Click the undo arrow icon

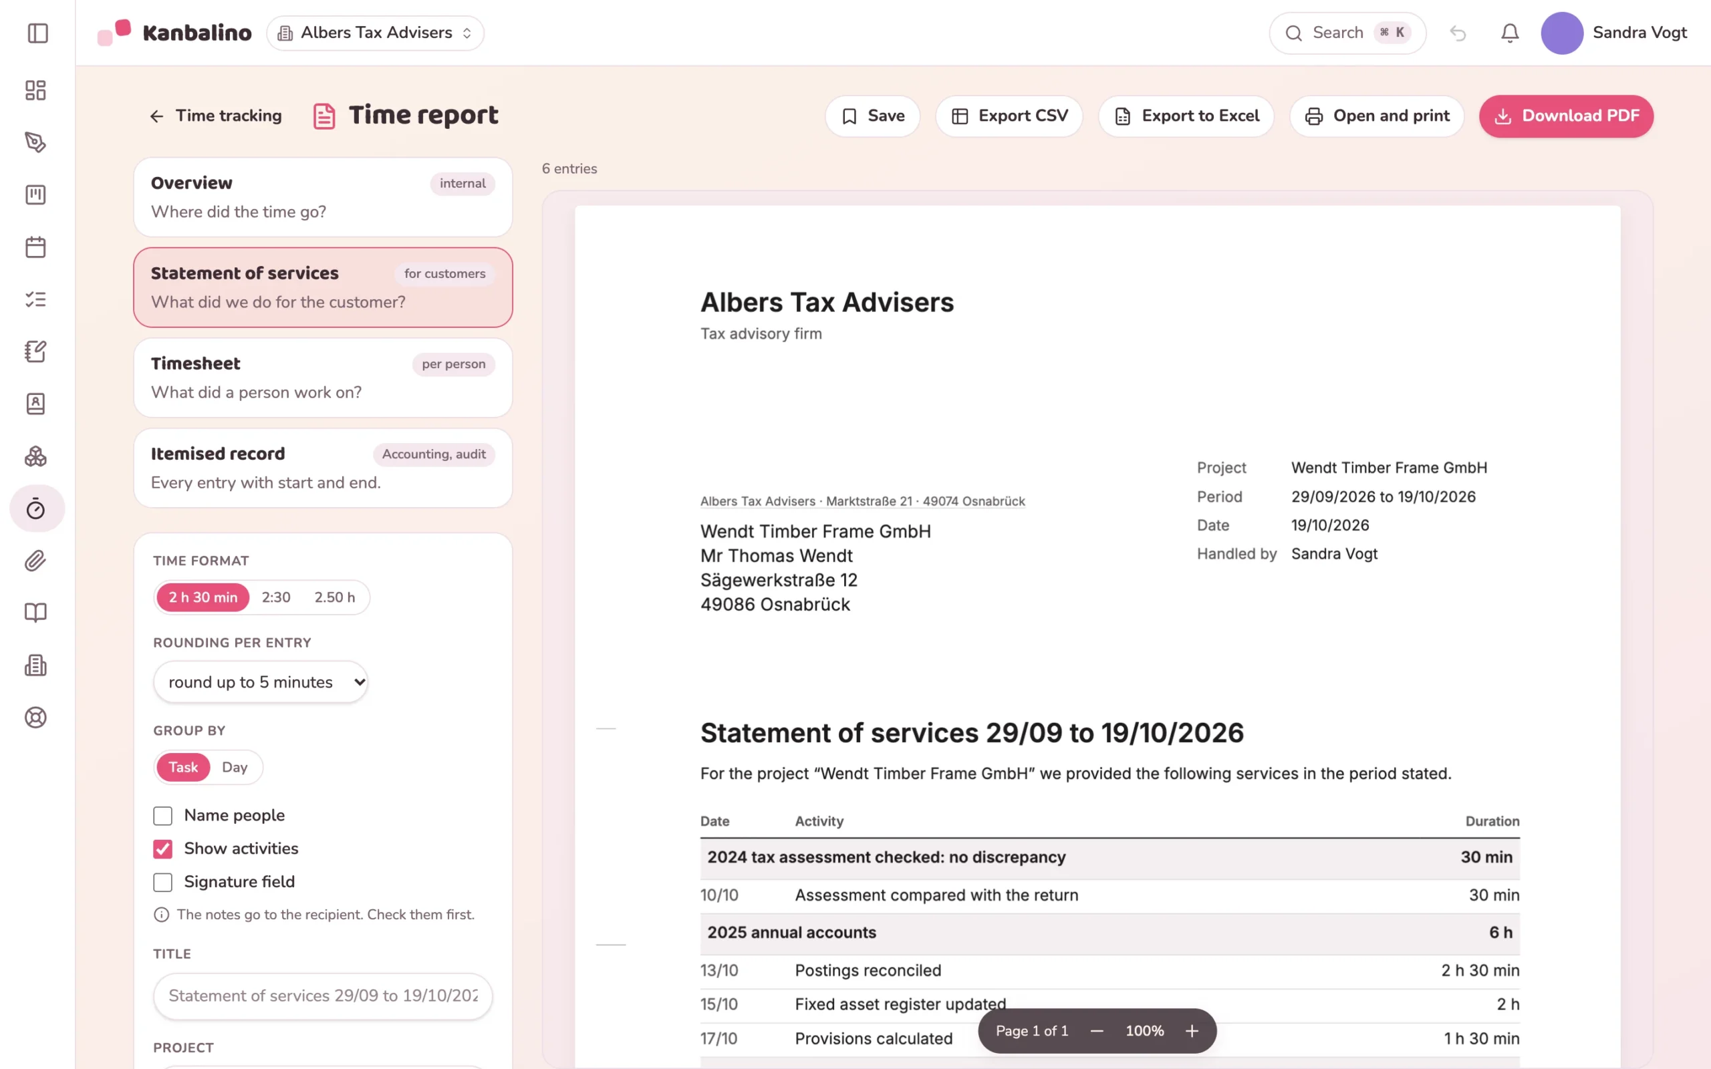tap(1457, 33)
